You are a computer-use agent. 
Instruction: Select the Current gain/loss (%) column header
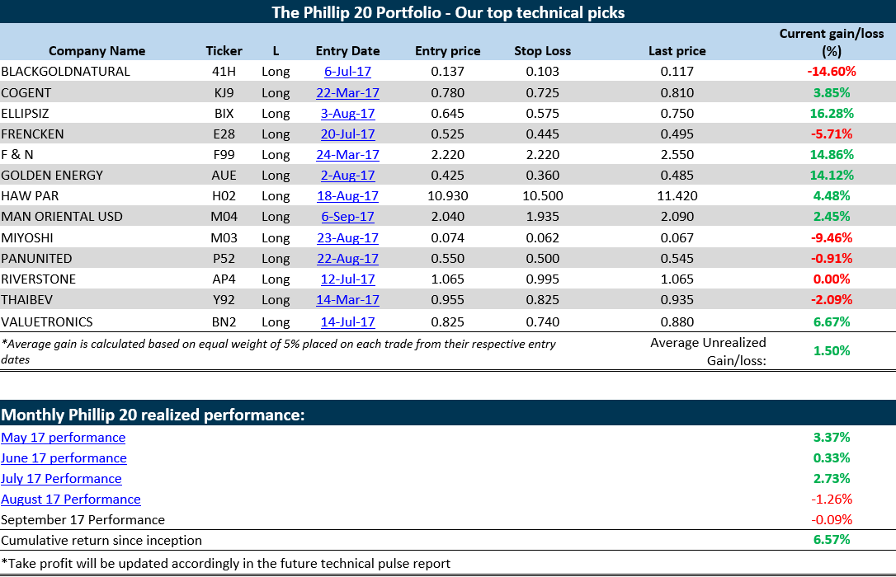(832, 42)
